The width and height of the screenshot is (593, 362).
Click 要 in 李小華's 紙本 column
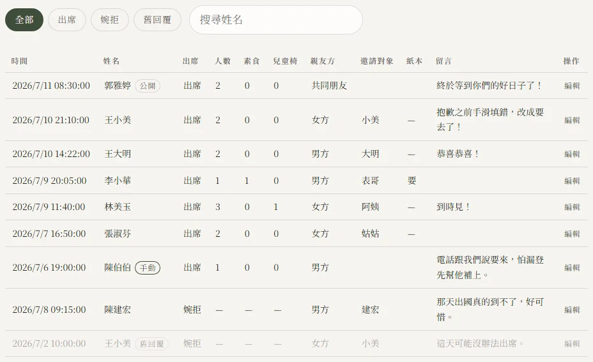tap(412, 181)
